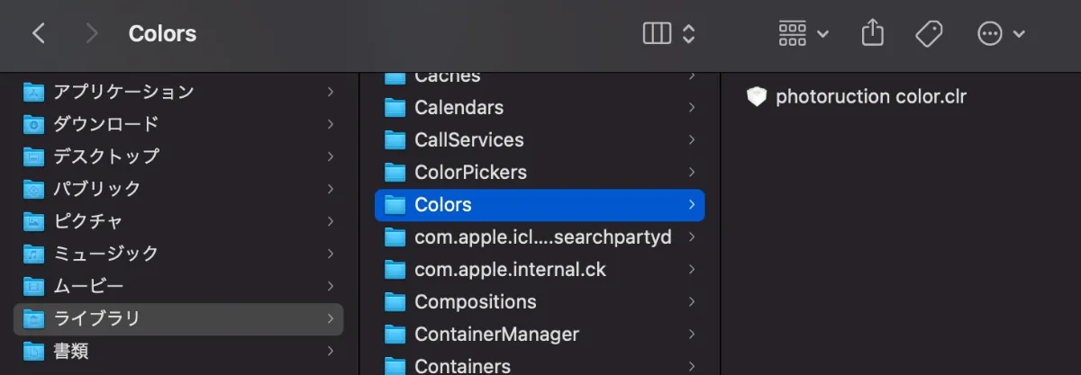This screenshot has height=375, width=1081.
Task: Select the ミュージック folder icon
Action: point(34,254)
